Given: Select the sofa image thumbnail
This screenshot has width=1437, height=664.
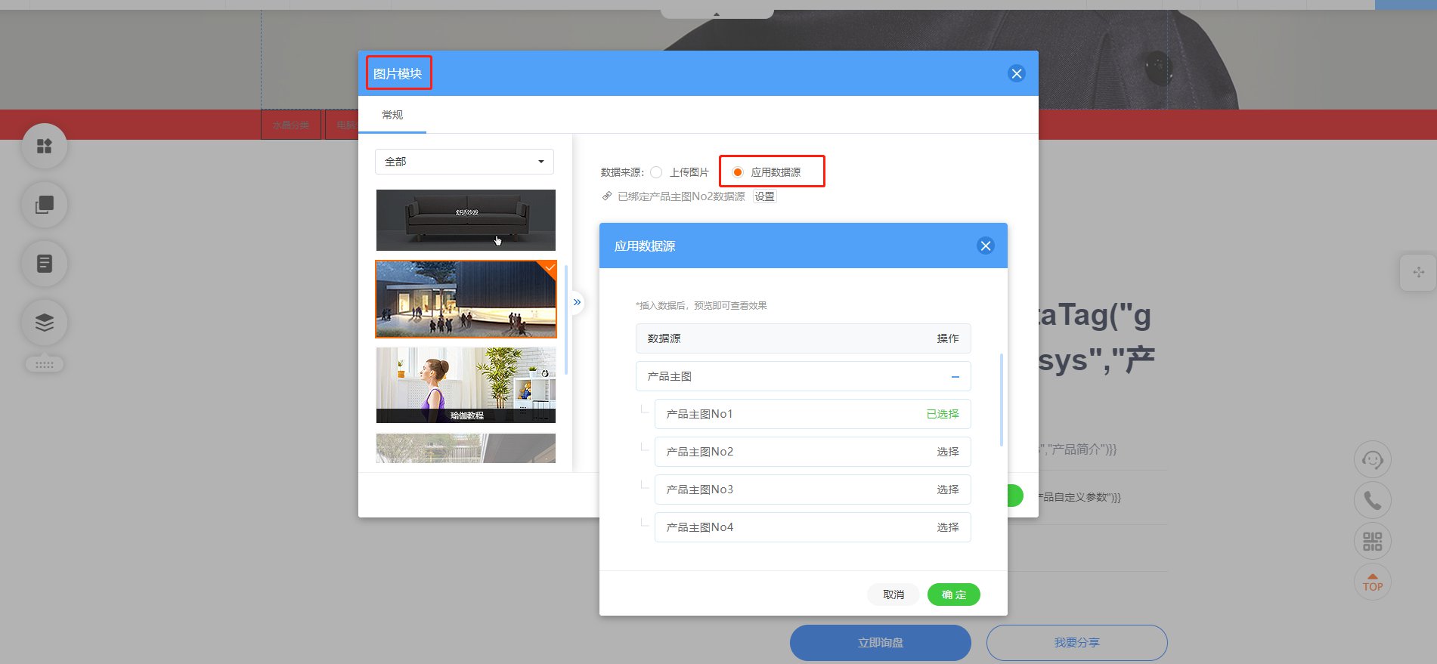Looking at the screenshot, I should coord(466,220).
